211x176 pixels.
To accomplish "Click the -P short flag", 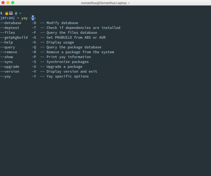I will pos(34,57).
